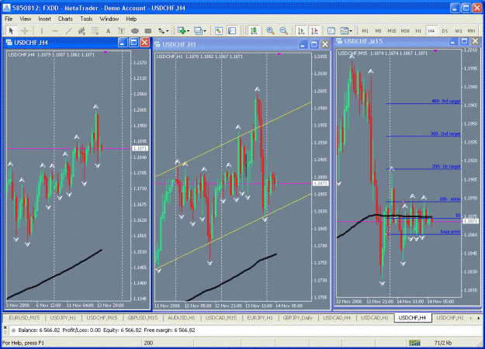The image size is (485, 349).
Task: Show later chart tabs with right arrow
Action: click(479, 318)
